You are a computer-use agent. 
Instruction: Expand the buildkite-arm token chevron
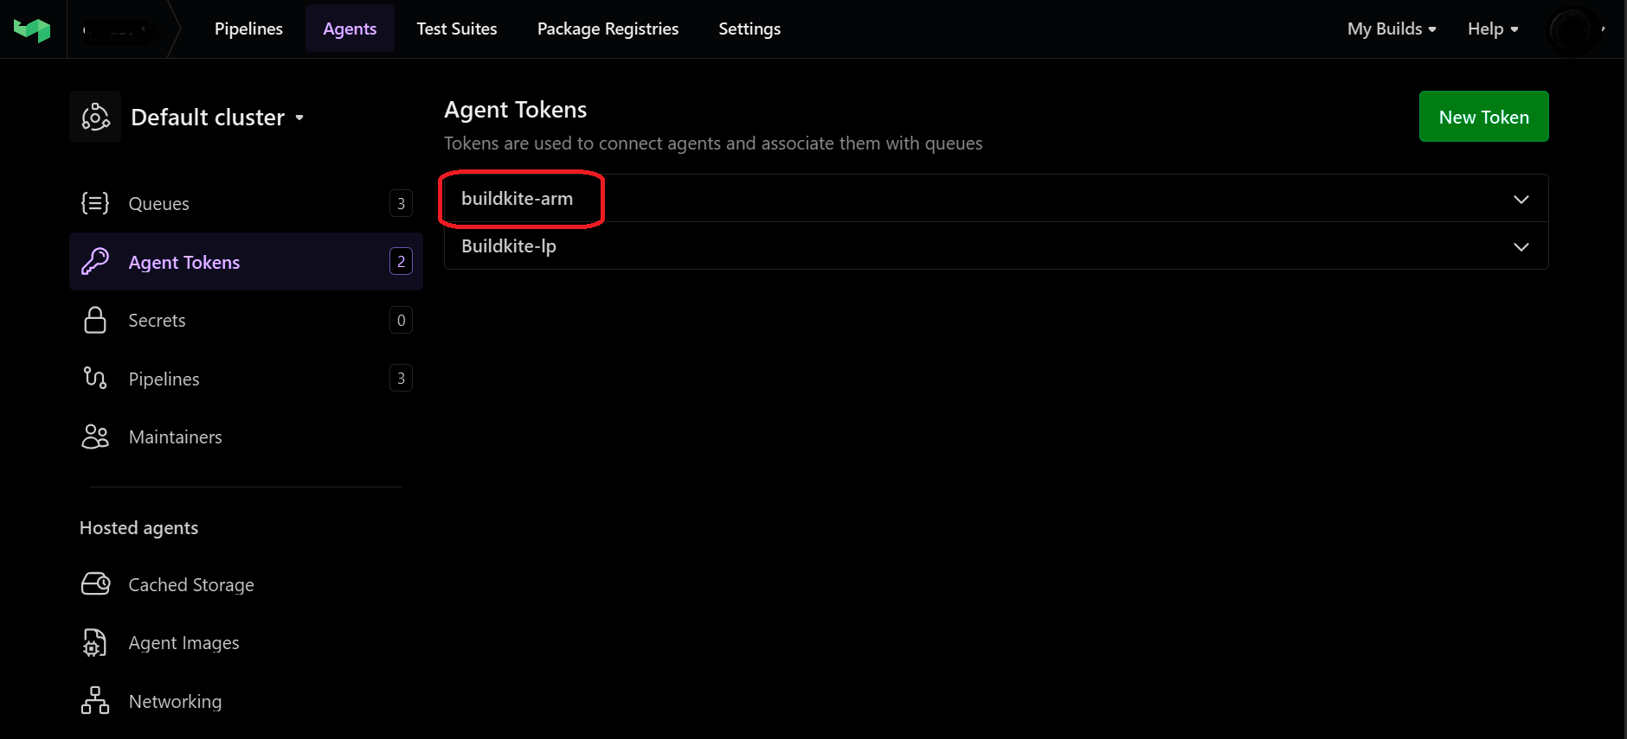[1521, 200]
